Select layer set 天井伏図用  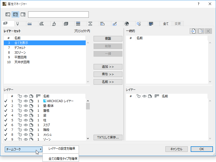pyautogui.click(x=45, y=62)
